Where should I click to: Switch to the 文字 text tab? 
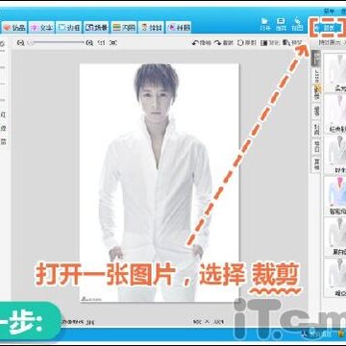click(x=41, y=28)
